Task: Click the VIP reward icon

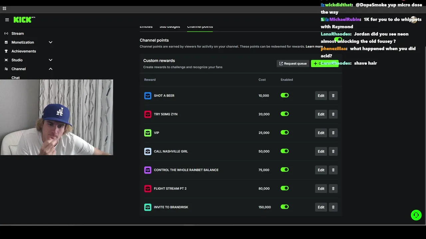Action: 148,133
